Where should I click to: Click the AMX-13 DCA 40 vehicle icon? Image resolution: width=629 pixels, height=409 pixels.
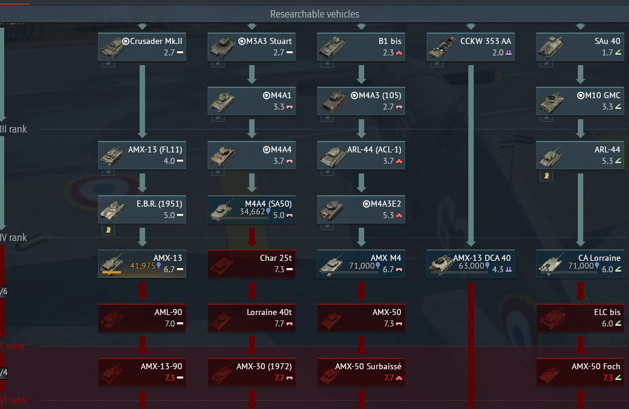441,264
